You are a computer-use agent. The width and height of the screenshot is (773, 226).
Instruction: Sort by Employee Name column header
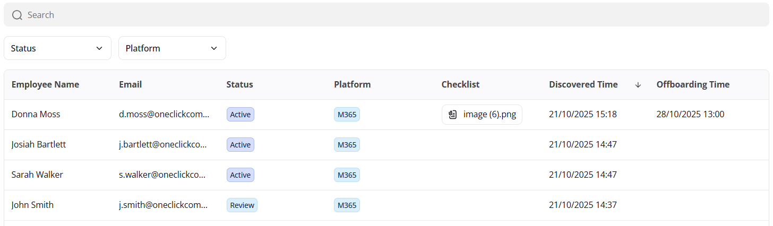tap(45, 84)
